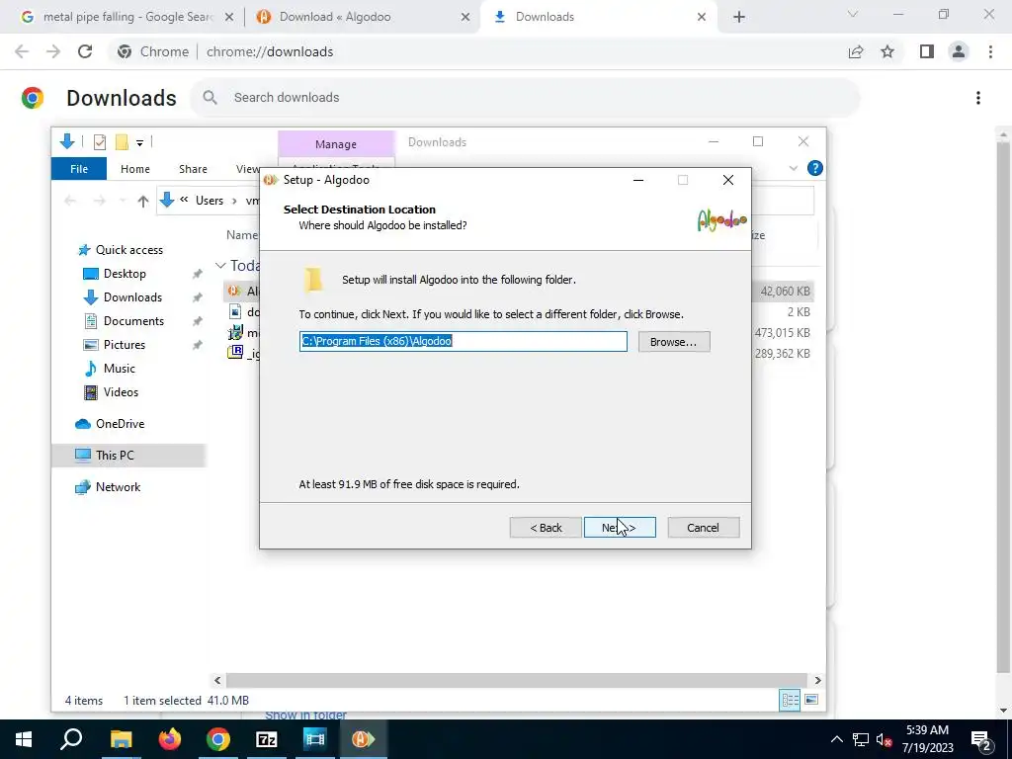Select Network in navigation pane
The height and width of the screenshot is (759, 1012).
pos(118,487)
